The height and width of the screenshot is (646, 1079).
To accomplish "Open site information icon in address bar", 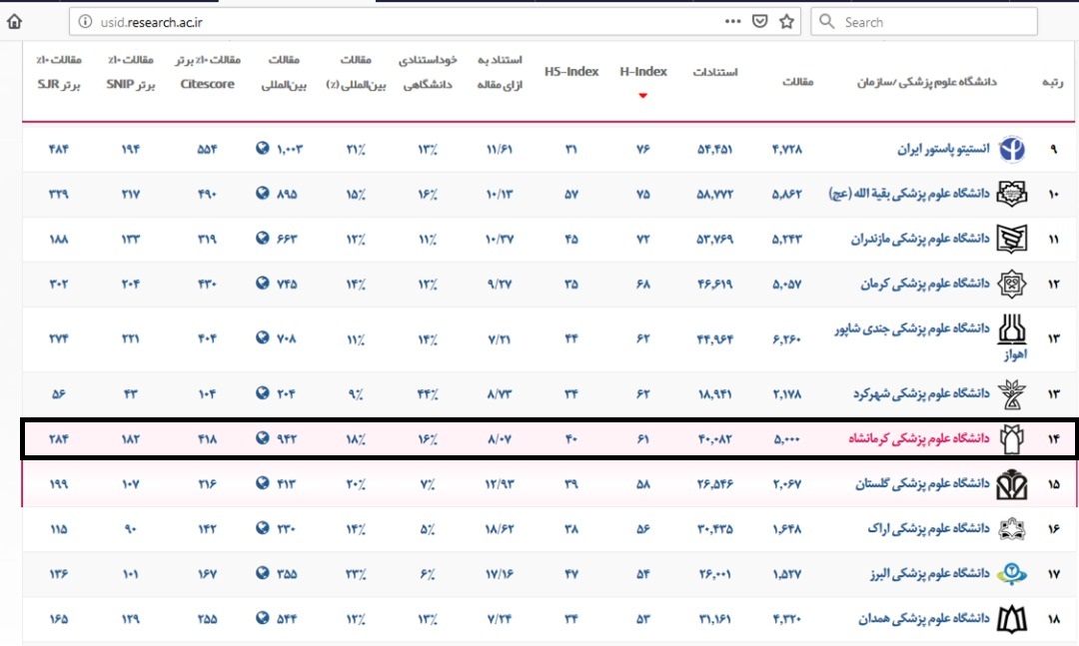I will (85, 22).
